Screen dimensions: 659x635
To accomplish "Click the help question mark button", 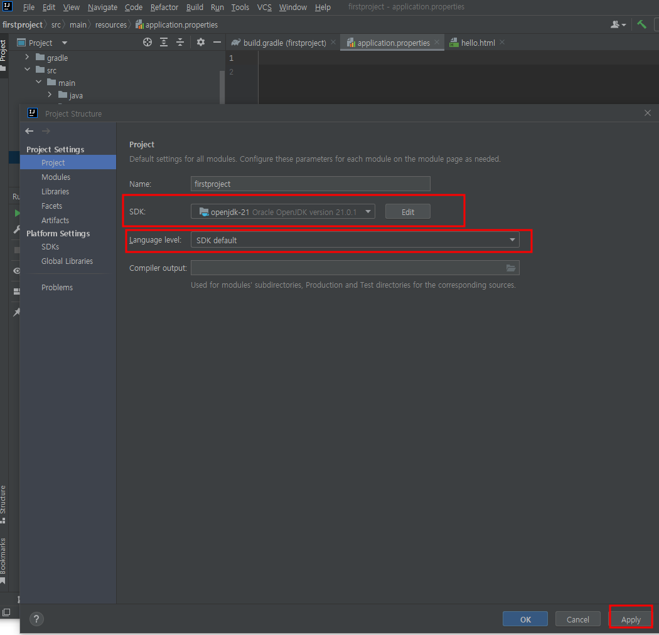I will tap(36, 619).
